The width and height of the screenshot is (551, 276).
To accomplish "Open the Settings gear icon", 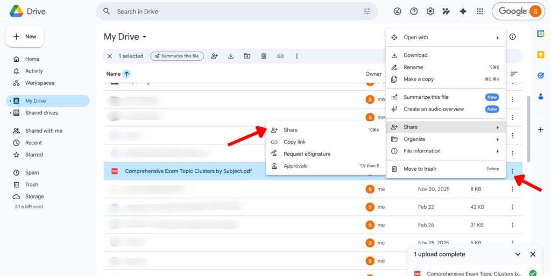I will (x=430, y=12).
